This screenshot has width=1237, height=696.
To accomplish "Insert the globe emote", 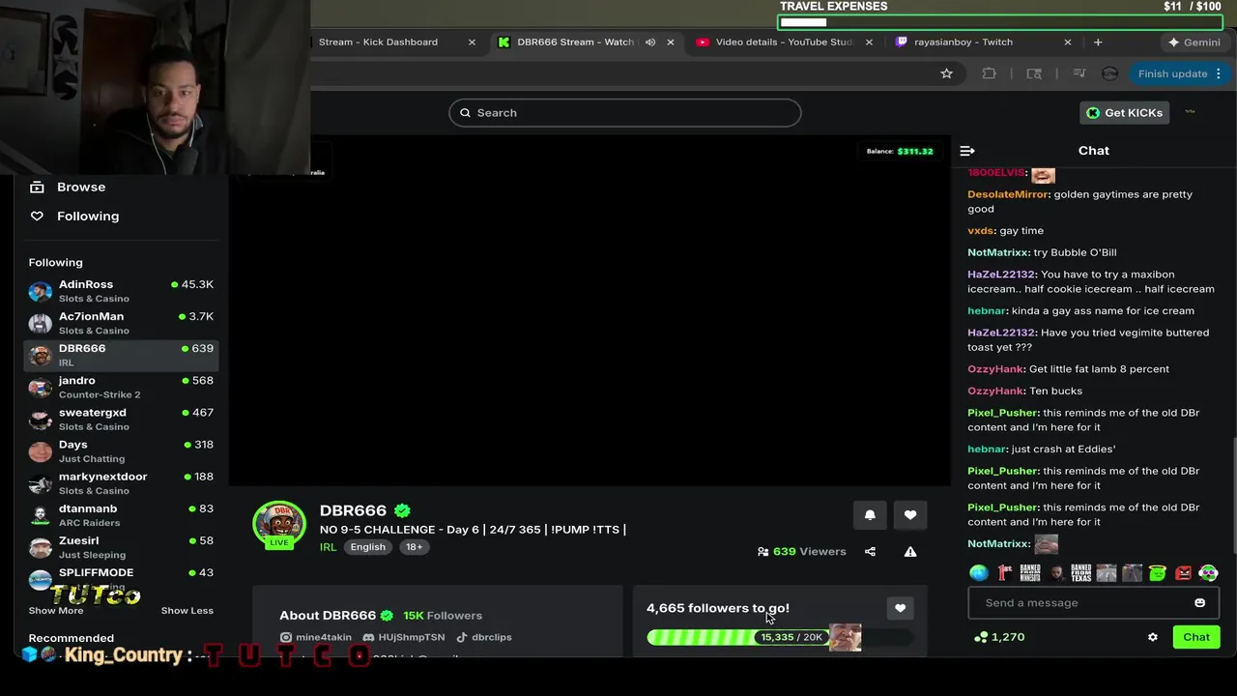I will click(979, 573).
